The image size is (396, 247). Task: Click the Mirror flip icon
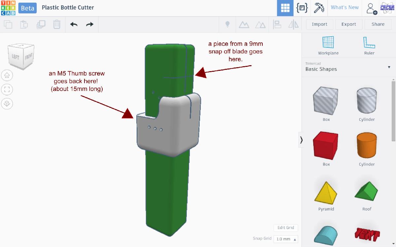(x=293, y=24)
